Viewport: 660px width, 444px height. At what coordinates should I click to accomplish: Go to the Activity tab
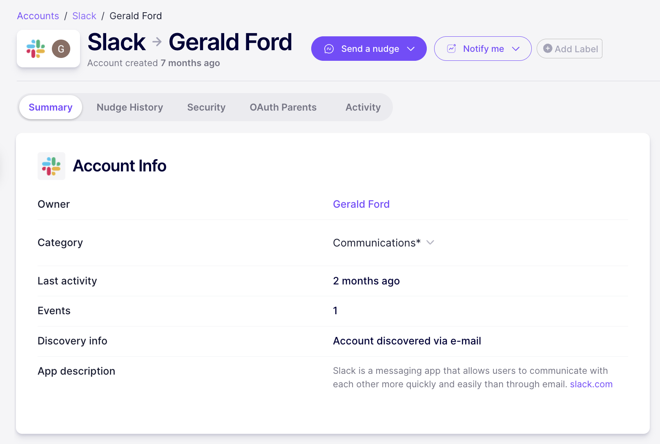pos(363,107)
